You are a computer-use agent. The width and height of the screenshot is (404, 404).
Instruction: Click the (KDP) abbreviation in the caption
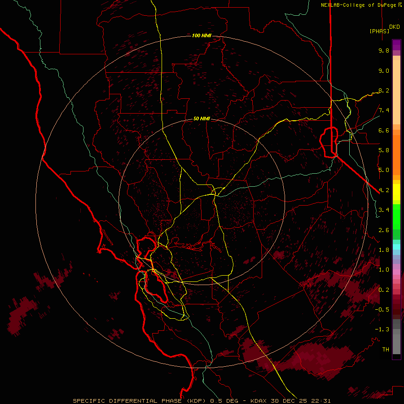point(196,401)
